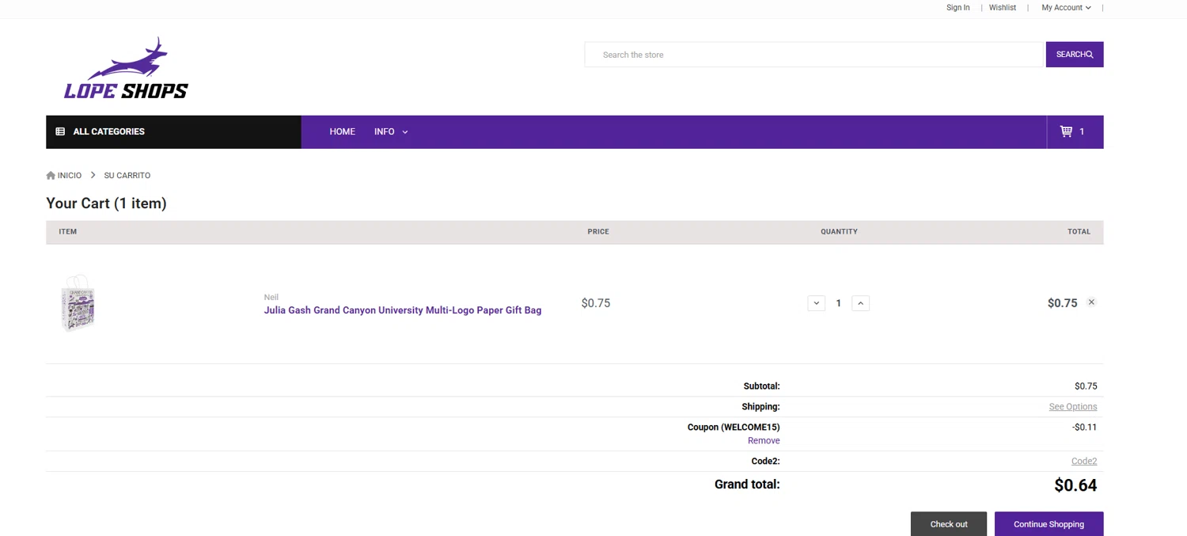The height and width of the screenshot is (536, 1187).
Task: Focus the Search the store field
Action: (815, 55)
